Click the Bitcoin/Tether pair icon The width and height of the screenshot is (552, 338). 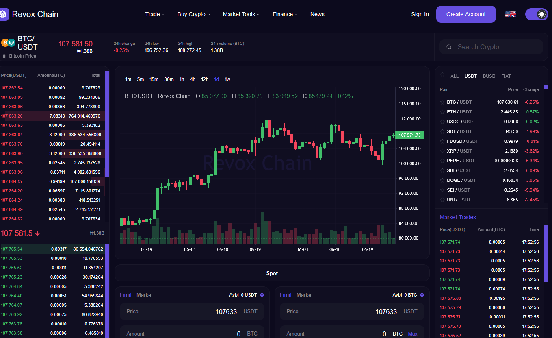[8, 42]
